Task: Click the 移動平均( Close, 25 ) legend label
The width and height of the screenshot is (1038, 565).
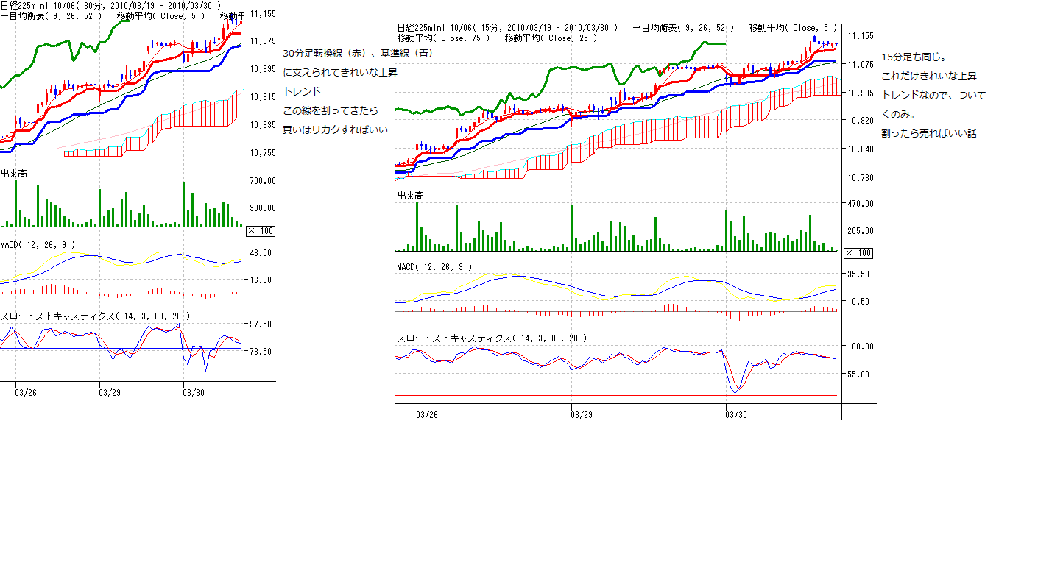Action: coord(551,38)
